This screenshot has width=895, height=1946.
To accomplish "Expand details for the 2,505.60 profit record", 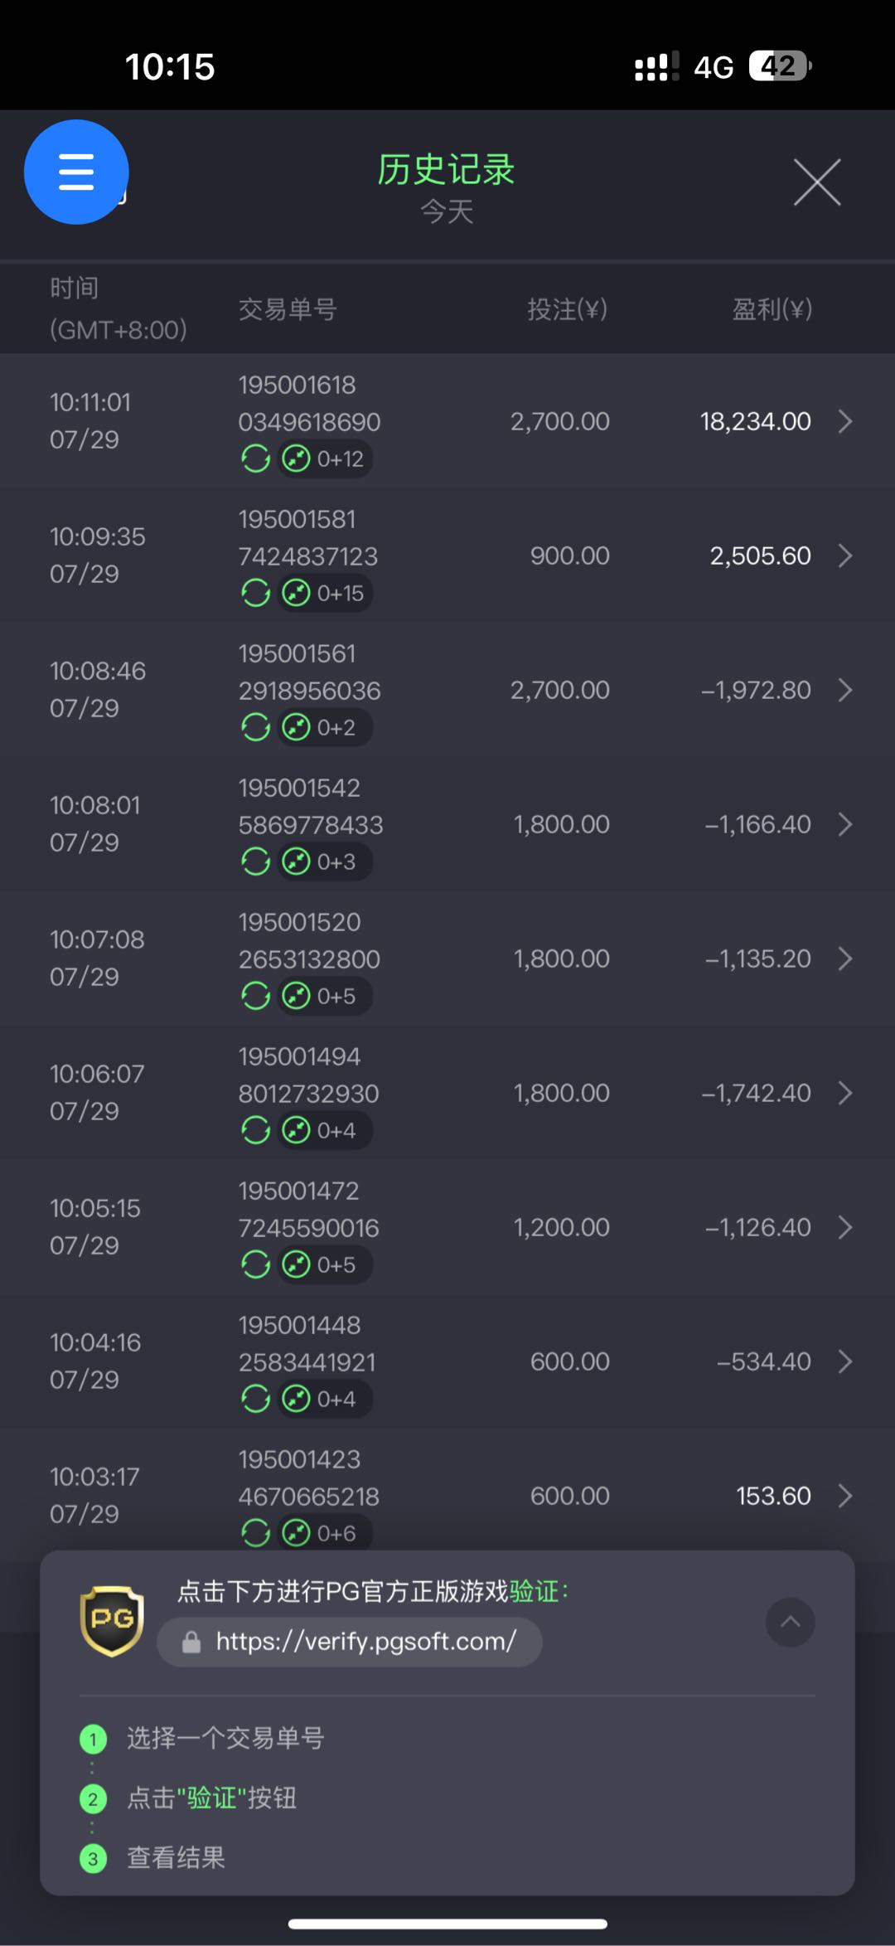I will click(x=845, y=556).
